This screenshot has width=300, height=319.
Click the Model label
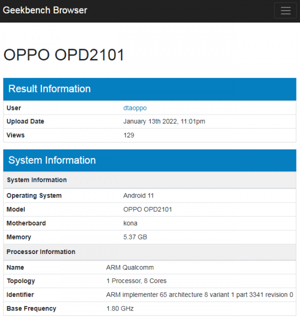pyautogui.click(x=15, y=209)
